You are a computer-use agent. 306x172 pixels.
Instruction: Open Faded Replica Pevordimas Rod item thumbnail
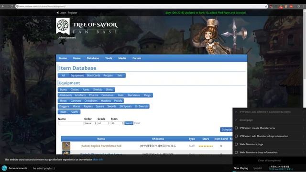(66, 146)
